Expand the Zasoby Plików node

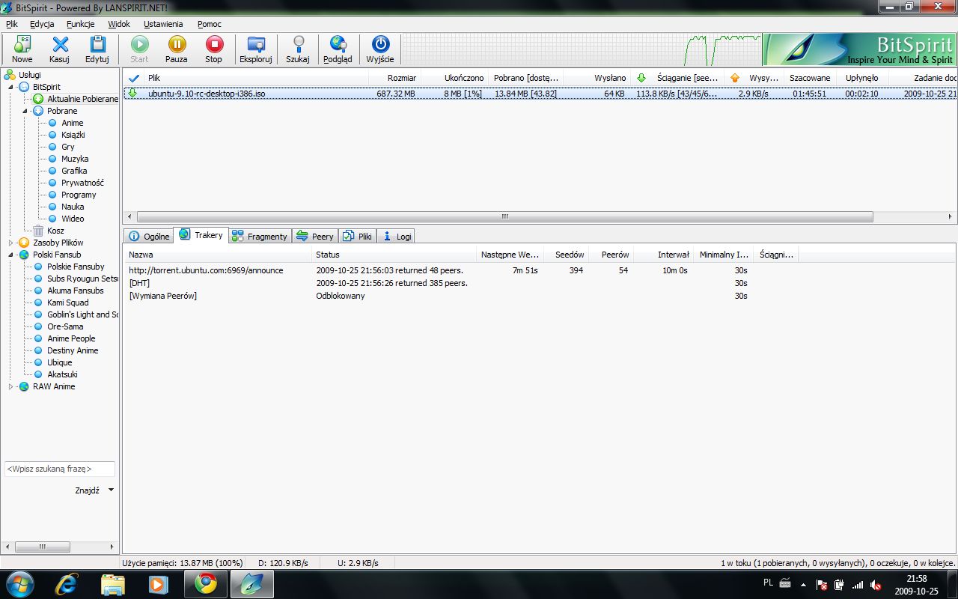tap(11, 243)
